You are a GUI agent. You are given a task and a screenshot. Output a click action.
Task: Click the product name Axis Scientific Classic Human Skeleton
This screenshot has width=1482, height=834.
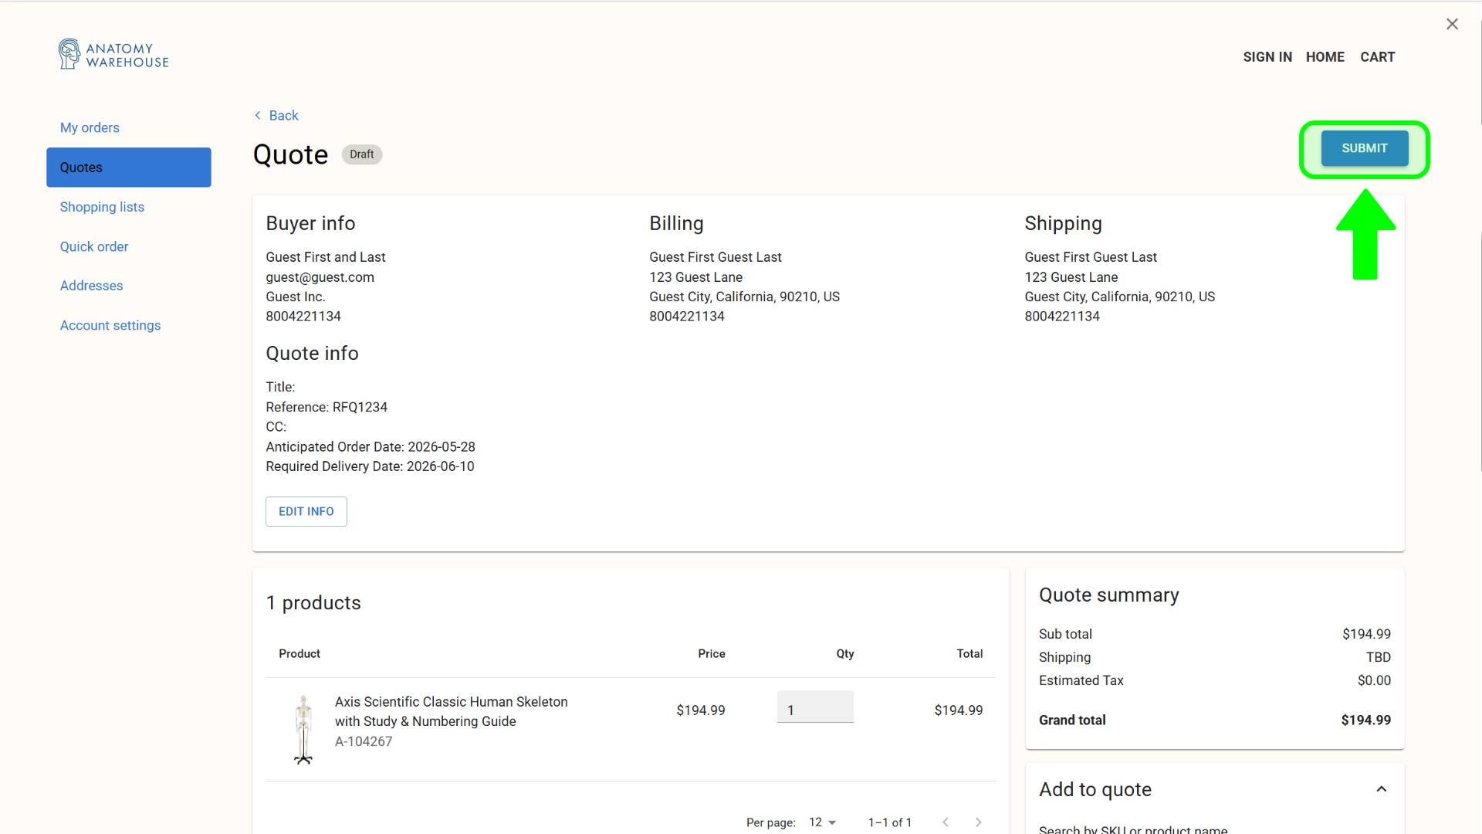coord(452,711)
